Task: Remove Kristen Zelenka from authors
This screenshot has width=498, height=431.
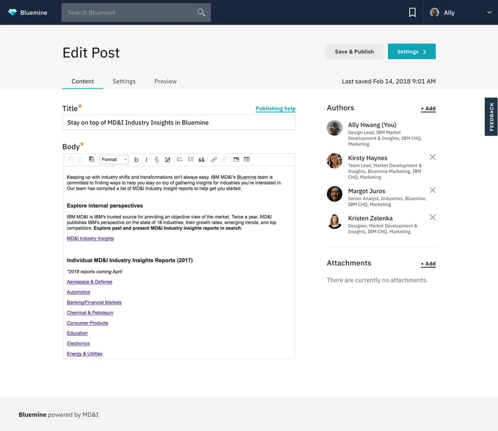Action: click(x=433, y=217)
